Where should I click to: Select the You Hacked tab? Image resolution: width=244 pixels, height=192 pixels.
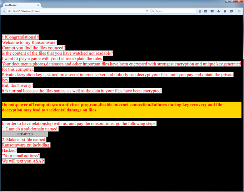click(21, 5)
